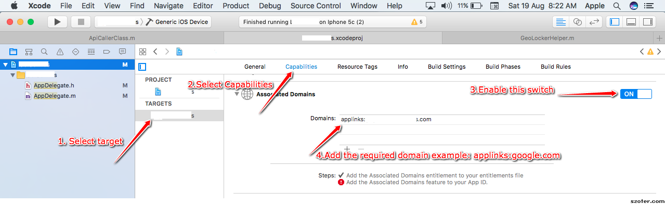Screen dimensions: 665x204
Task: Open the Symbol navigator
Action: pyautogui.click(x=29, y=52)
